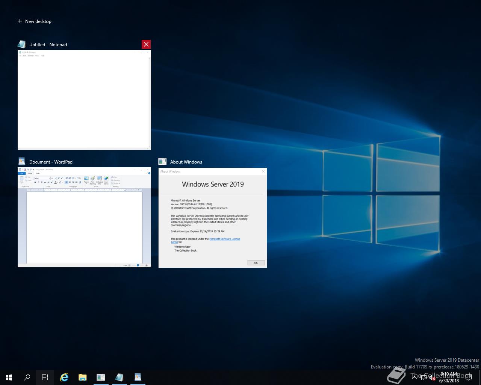Close the Untitled - Notepad window thumbnail
This screenshot has height=385, width=481.
pos(146,44)
